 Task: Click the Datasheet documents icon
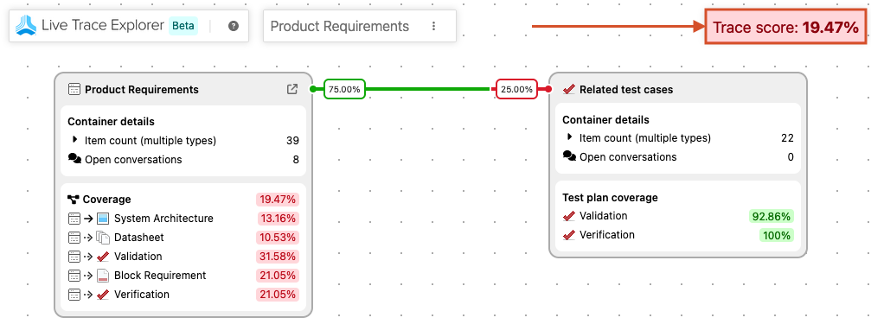click(x=103, y=238)
